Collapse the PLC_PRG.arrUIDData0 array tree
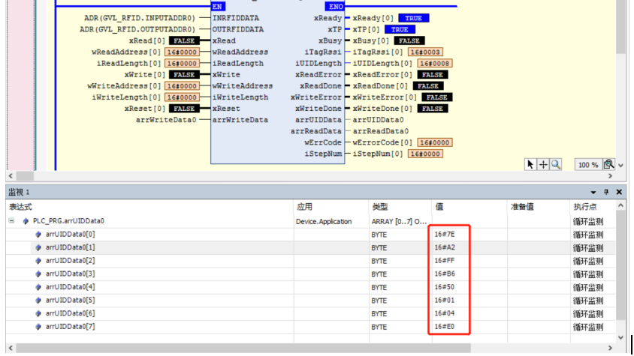The width and height of the screenshot is (634, 356). (x=12, y=221)
